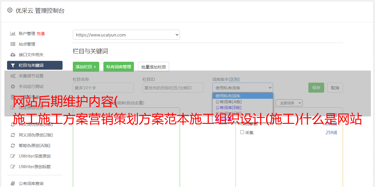Choose 使用私有词库 in the dropdown list
The width and height of the screenshot is (375, 187).
click(243, 96)
